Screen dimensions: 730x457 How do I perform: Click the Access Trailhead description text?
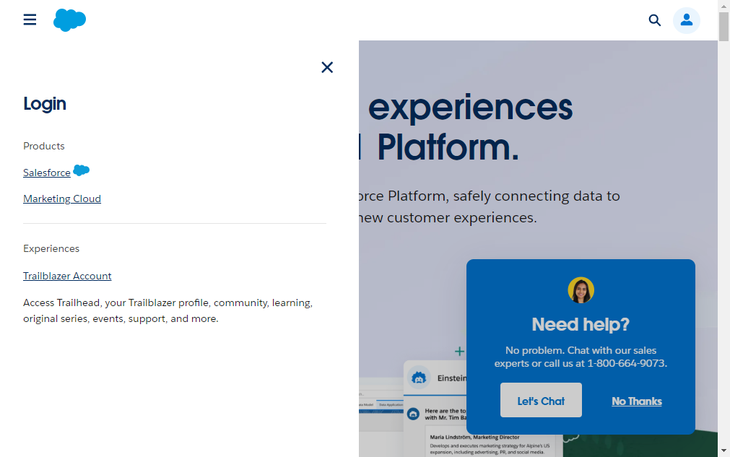168,310
